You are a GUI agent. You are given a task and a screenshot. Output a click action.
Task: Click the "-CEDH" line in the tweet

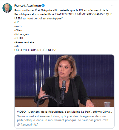pos(18,38)
